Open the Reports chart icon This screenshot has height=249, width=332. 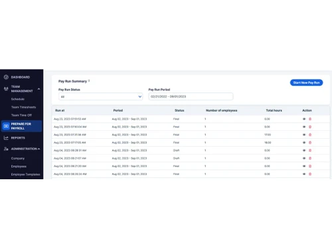click(6, 138)
